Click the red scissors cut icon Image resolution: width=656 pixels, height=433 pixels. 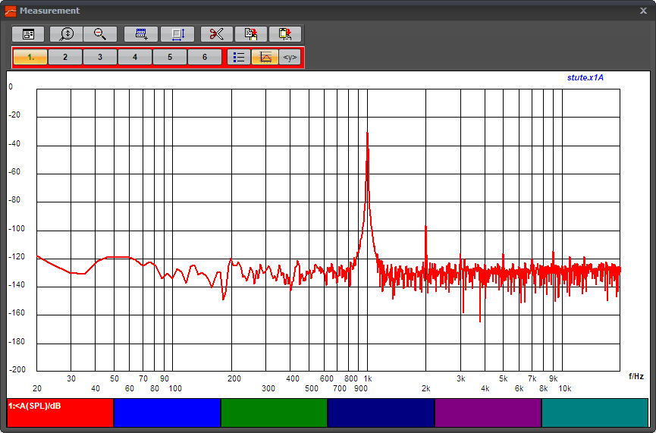click(216, 34)
